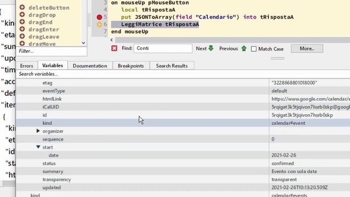Click the green Next down arrow

click(x=211, y=48)
